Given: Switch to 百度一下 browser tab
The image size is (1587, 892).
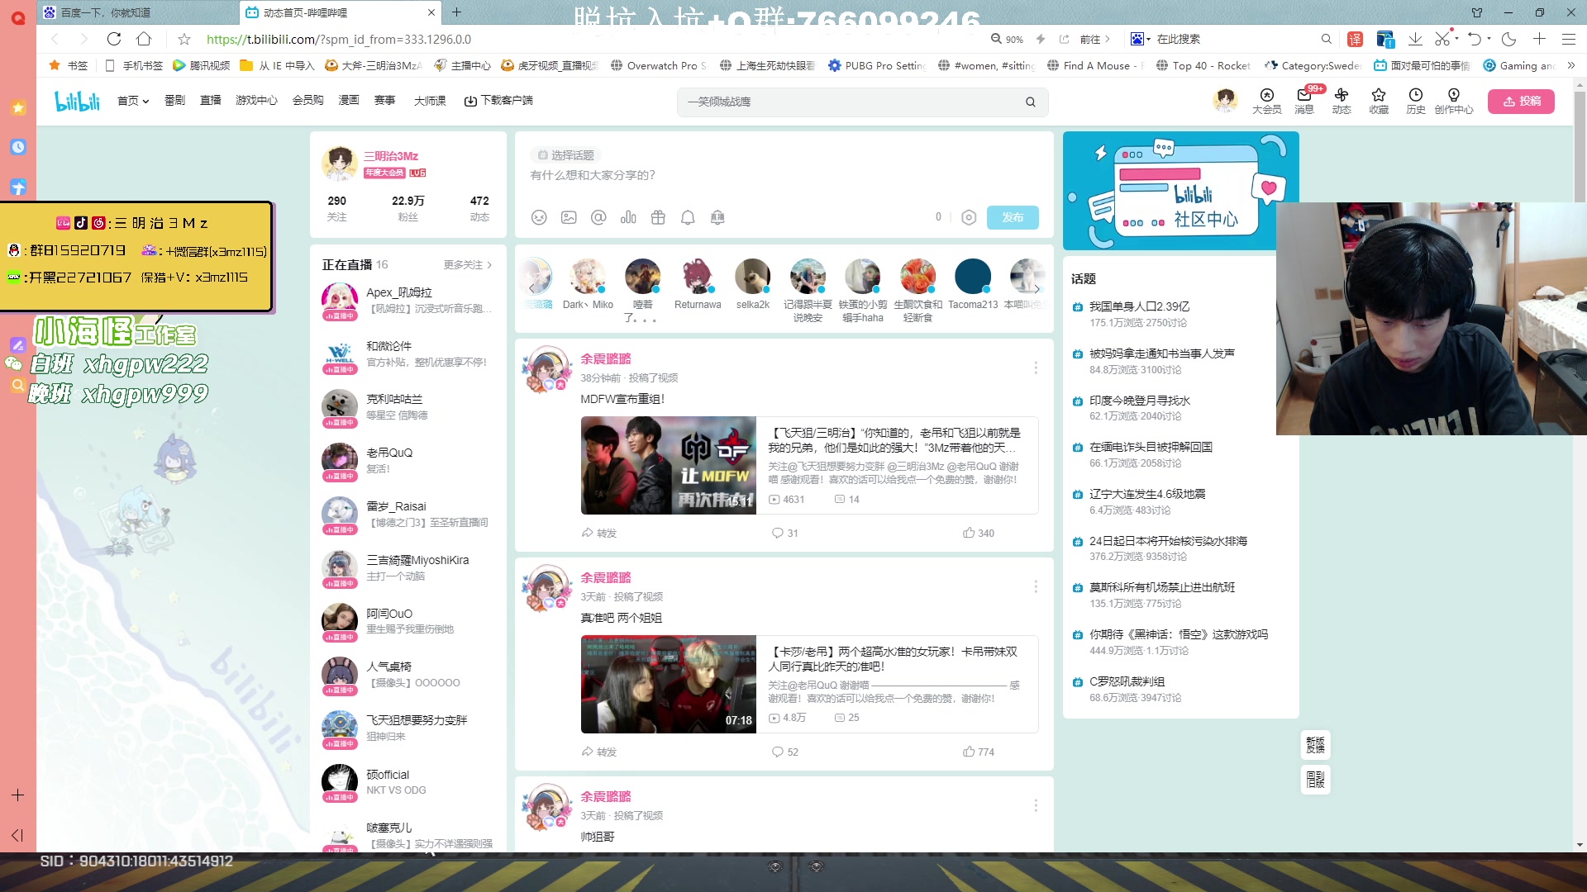Looking at the screenshot, I should pos(136,12).
